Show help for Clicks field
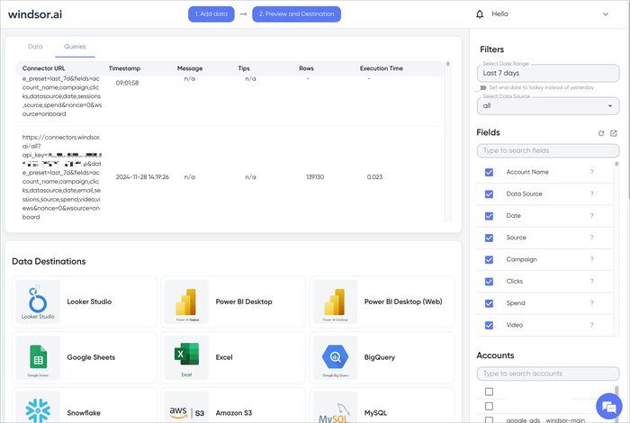 pos(592,281)
